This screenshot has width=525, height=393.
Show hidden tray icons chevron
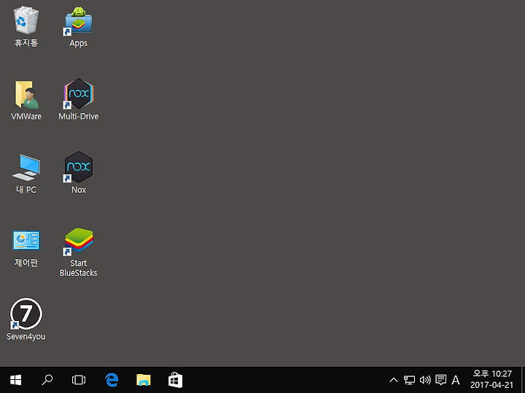point(394,380)
